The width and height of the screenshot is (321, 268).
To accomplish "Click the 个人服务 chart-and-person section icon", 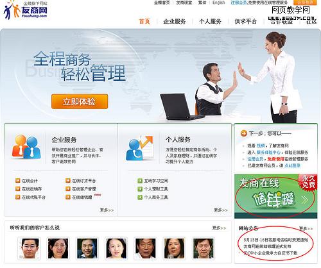I will point(140,148).
